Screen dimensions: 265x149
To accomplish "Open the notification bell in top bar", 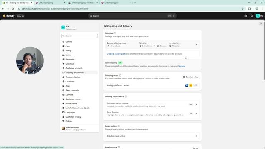I will (x=252, y=16).
